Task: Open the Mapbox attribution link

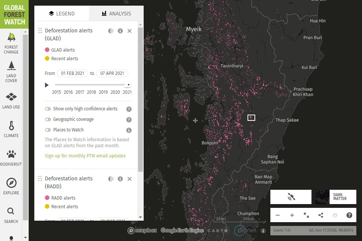Action: click(x=142, y=230)
